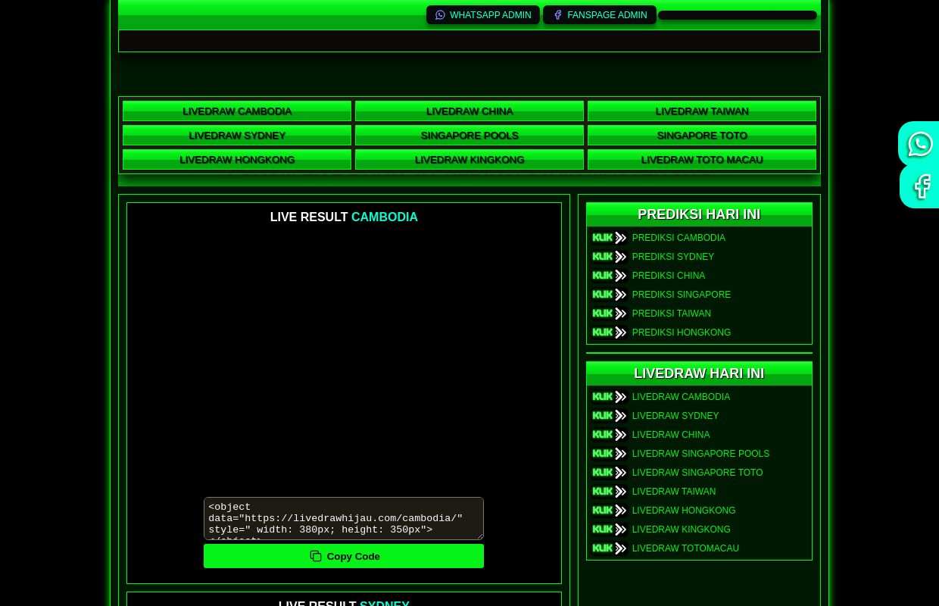Click inside the embed code text area

click(x=343, y=519)
